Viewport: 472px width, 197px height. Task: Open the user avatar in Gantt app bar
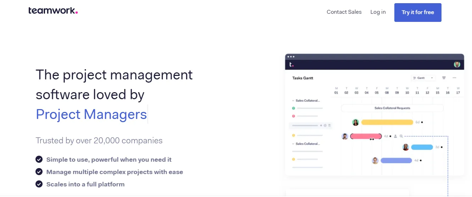(457, 65)
